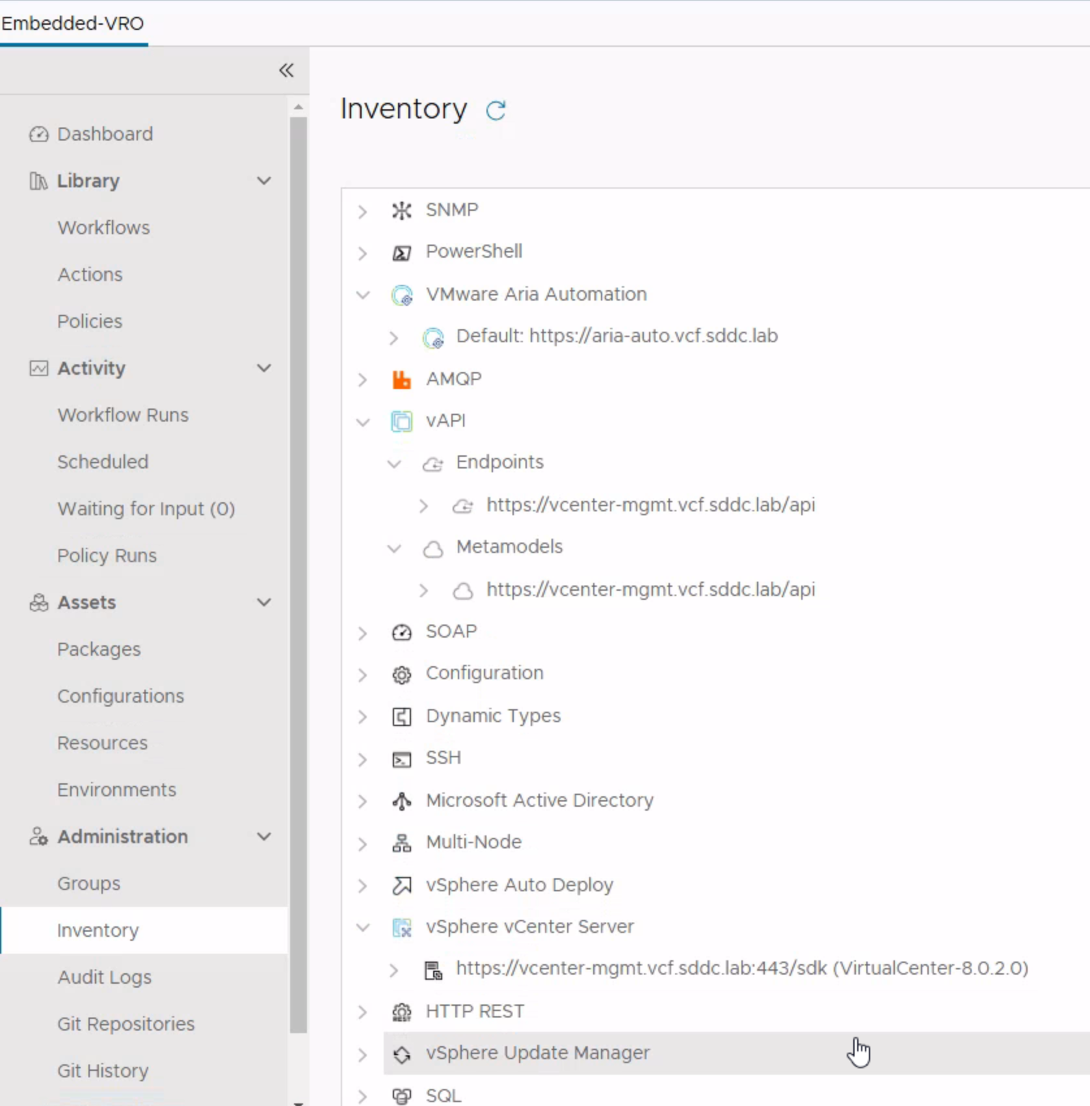This screenshot has width=1090, height=1106.
Task: Open Scheduled in the sidebar
Action: coord(103,462)
